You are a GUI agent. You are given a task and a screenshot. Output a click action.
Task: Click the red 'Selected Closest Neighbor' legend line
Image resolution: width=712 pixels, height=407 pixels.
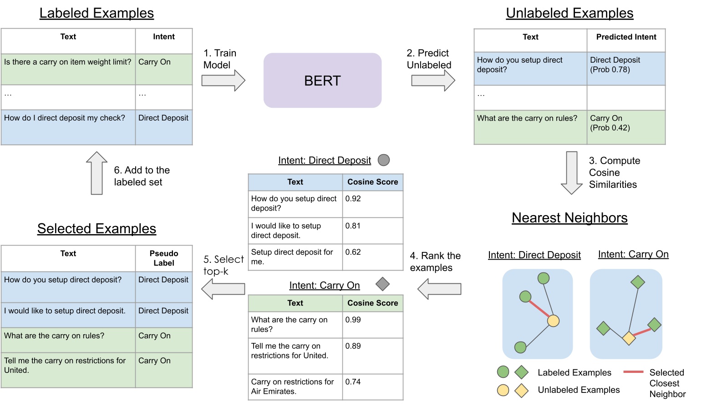pyautogui.click(x=633, y=372)
